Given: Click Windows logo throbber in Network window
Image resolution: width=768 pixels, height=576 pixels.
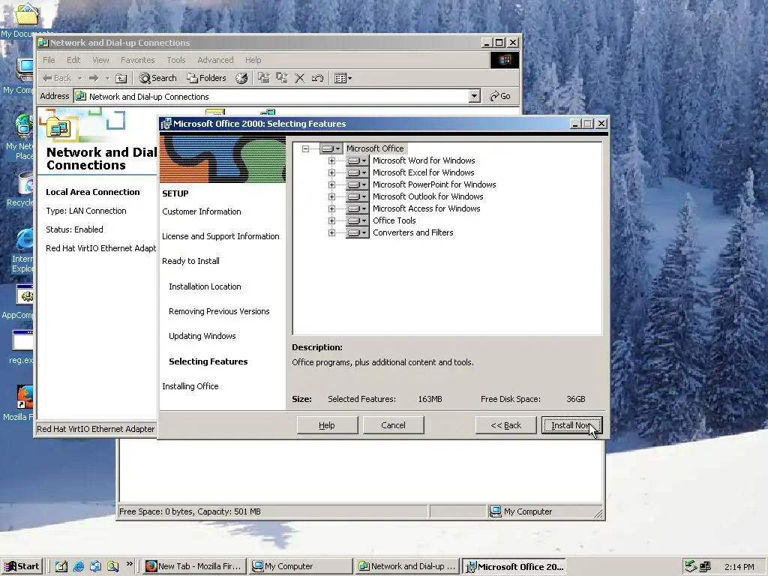Looking at the screenshot, I should (x=505, y=60).
